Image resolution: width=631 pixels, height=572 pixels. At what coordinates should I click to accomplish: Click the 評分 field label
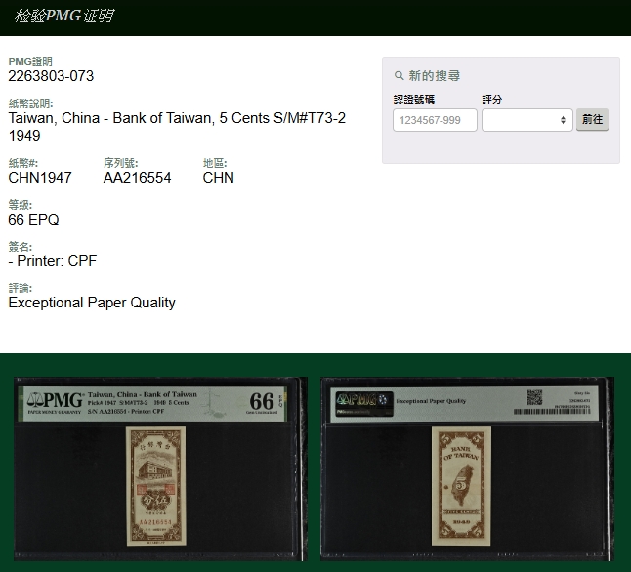point(491,100)
